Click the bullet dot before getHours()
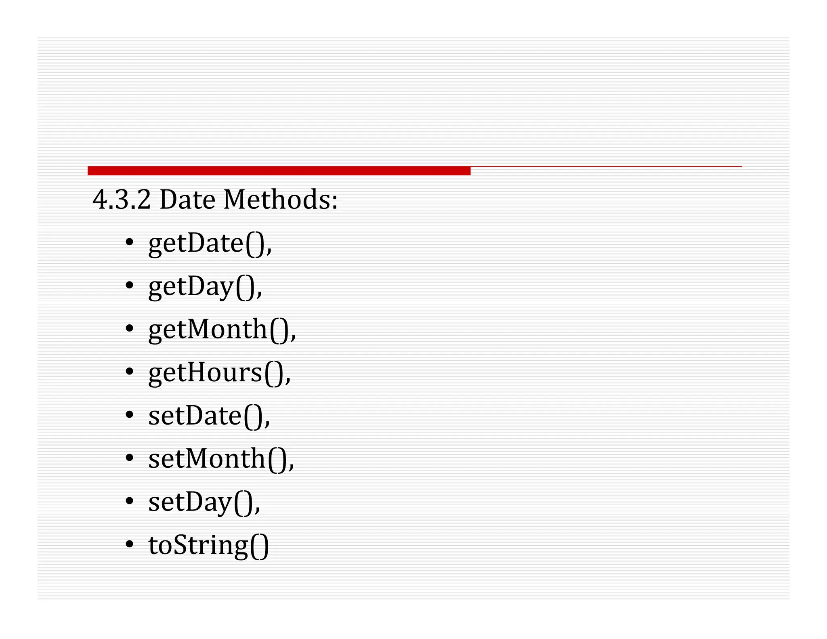The image size is (827, 639). tap(129, 372)
